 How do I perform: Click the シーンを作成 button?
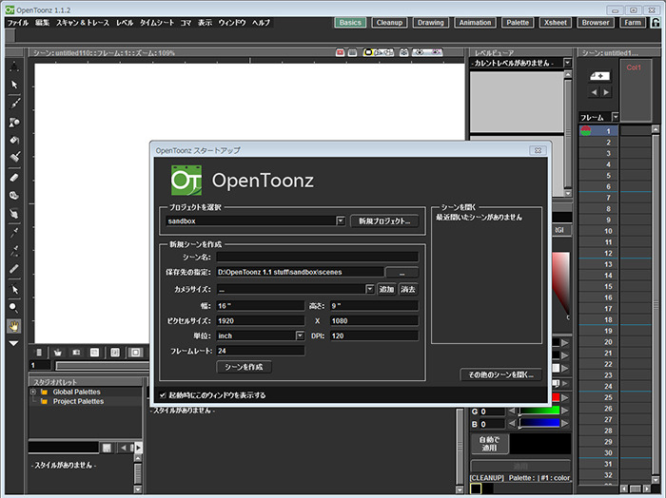[244, 367]
